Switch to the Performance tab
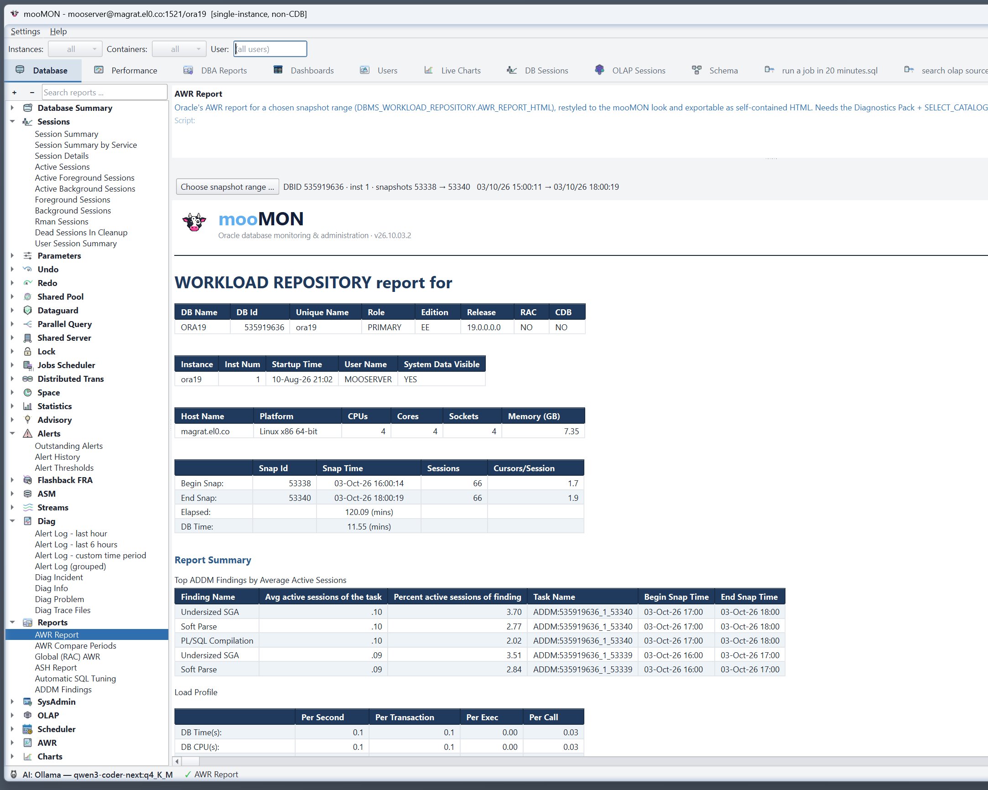This screenshot has width=988, height=790. (x=125, y=71)
